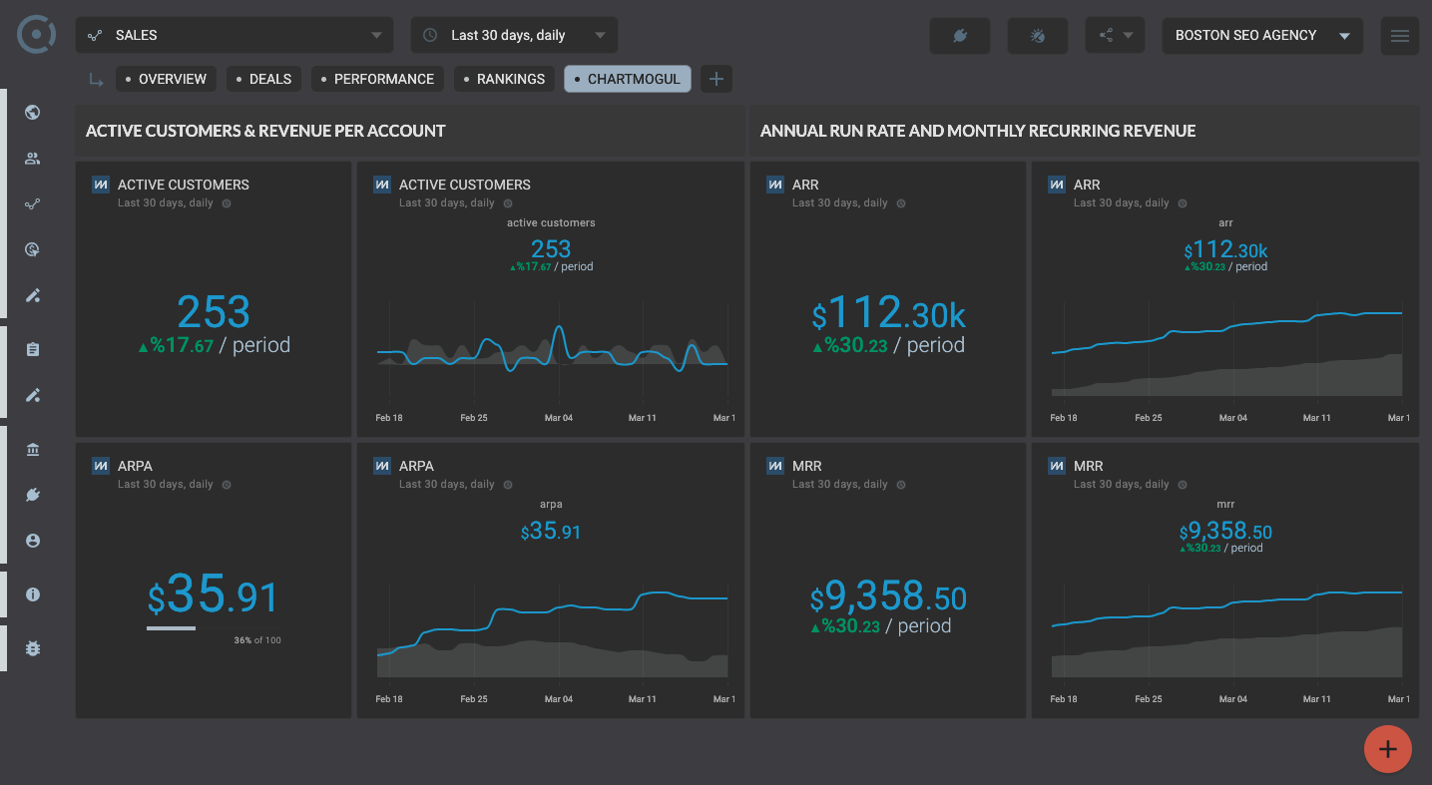Click the ARPA trend line chart
The width and height of the screenshot is (1432, 785).
[552, 630]
